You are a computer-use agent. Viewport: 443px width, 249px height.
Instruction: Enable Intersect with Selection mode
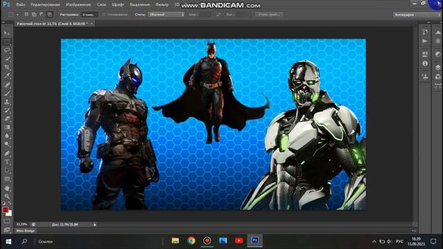tap(49, 15)
